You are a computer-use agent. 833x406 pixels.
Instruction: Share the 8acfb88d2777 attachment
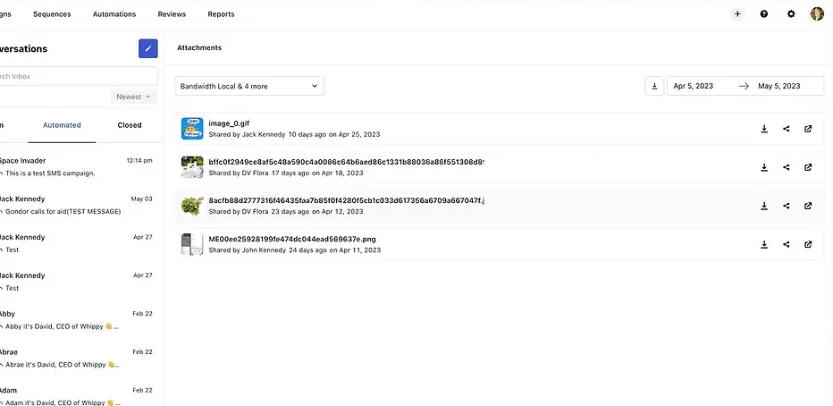787,206
